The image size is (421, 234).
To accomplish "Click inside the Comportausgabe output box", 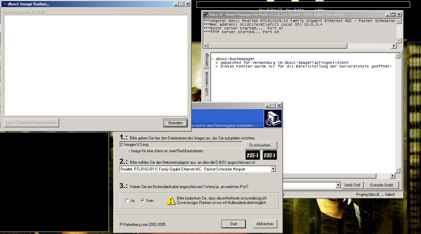I will 96,65.
